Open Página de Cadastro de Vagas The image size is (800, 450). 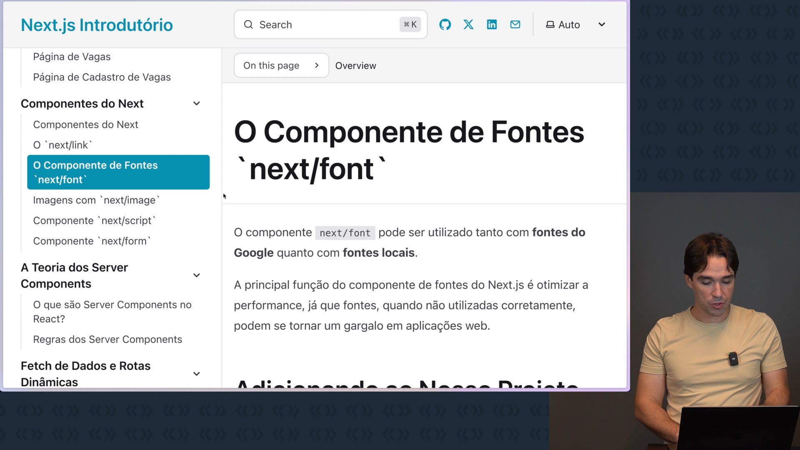point(102,77)
